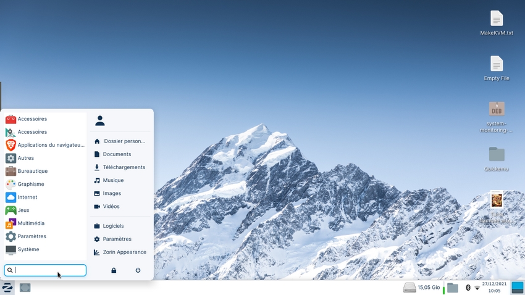Open the Bluetooth icon in system tray
525x295 pixels.
coord(468,288)
